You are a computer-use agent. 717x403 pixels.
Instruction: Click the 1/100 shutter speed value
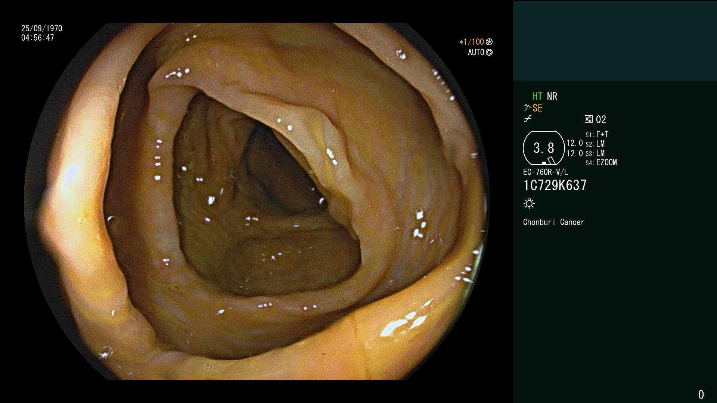point(472,42)
